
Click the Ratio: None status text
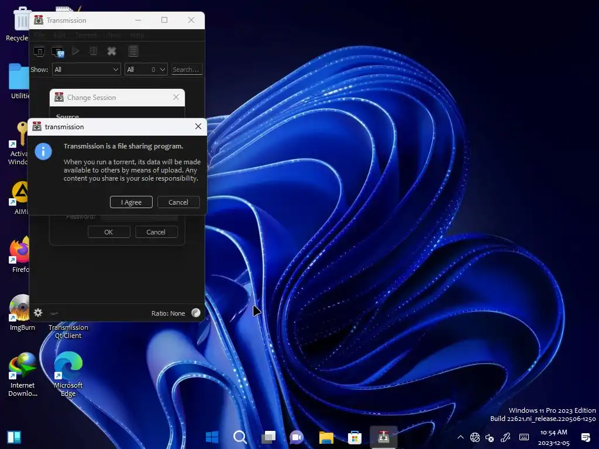pyautogui.click(x=168, y=313)
